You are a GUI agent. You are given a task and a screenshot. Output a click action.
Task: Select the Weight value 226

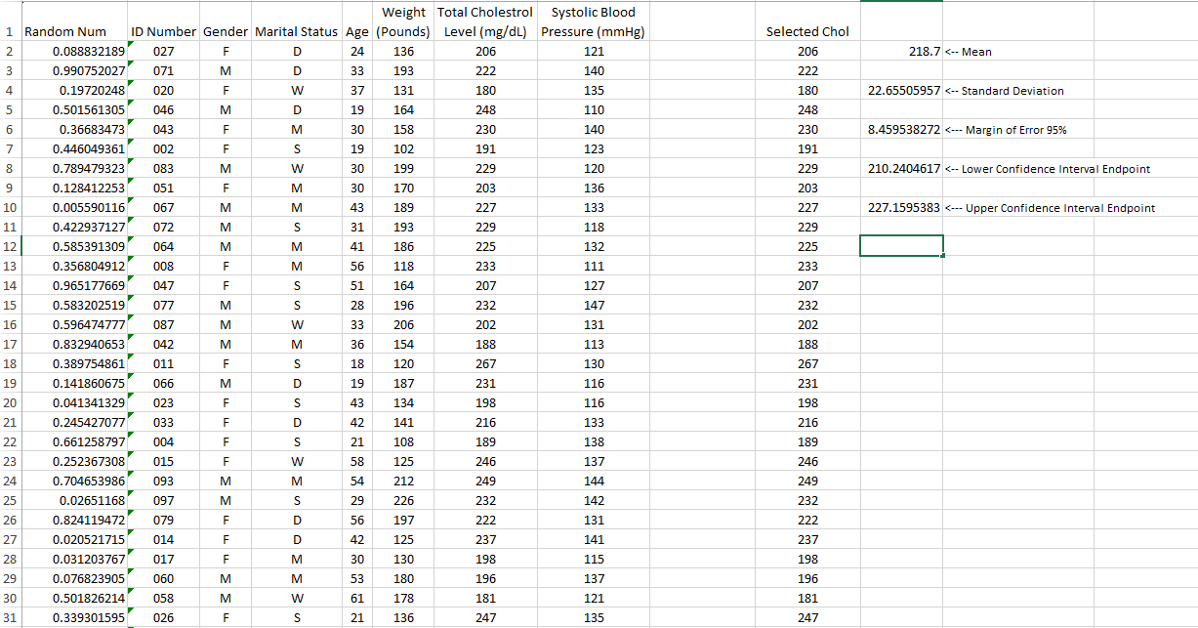tap(403, 500)
